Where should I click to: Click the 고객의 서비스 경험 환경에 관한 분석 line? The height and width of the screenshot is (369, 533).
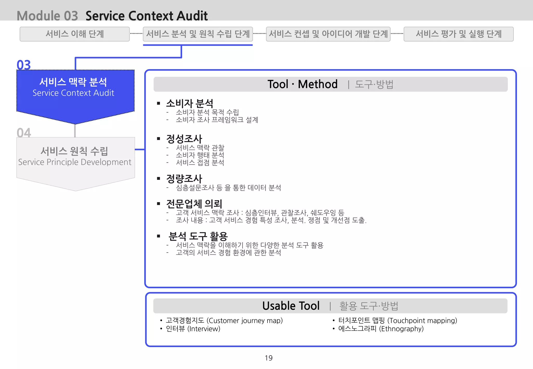[x=229, y=253]
